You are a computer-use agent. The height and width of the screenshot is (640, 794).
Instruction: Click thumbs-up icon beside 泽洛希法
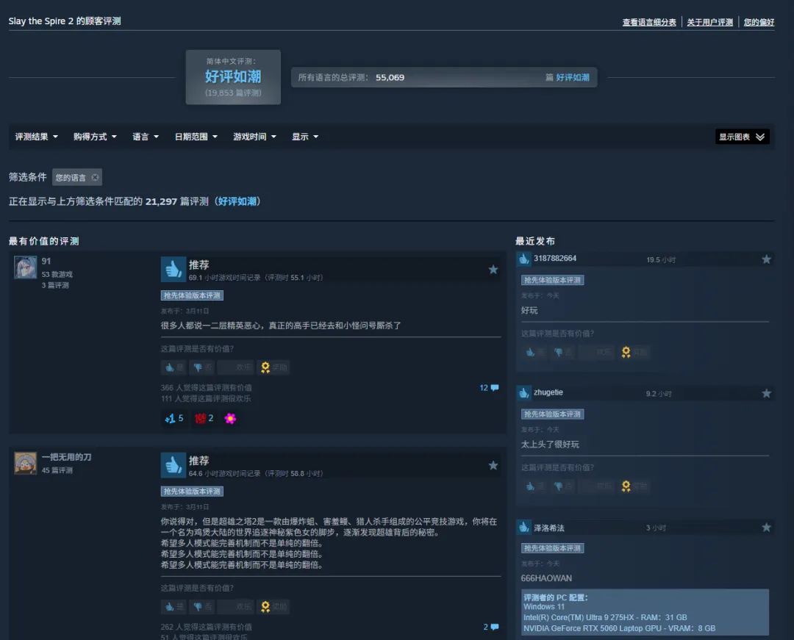tap(523, 528)
